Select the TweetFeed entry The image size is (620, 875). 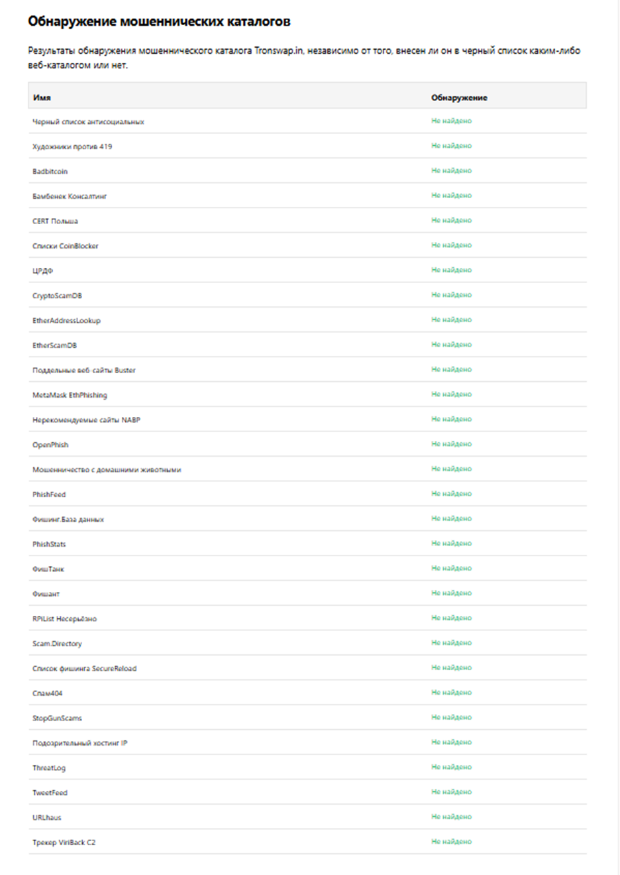[50, 793]
